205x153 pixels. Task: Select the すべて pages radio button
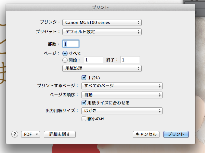coord(65,53)
